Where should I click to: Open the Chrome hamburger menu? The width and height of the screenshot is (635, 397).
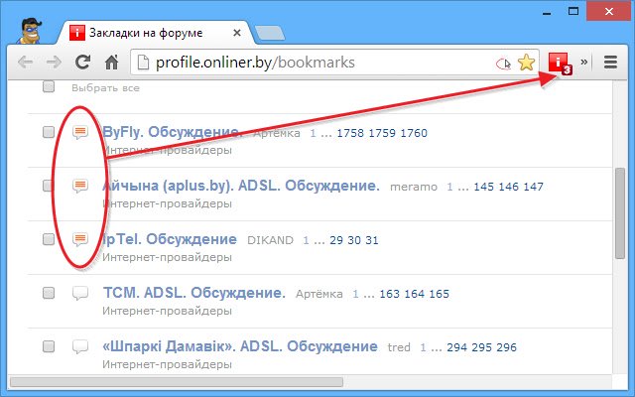pyautogui.click(x=610, y=62)
